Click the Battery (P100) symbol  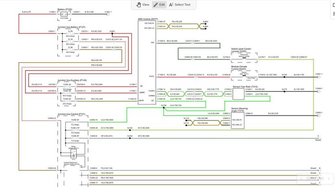coord(64,14)
